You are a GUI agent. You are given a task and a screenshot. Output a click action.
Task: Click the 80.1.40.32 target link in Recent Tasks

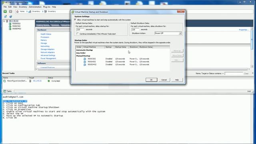(37, 81)
